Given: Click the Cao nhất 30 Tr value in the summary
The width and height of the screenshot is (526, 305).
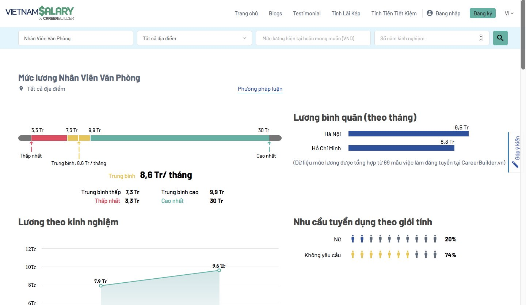Looking at the screenshot, I should pos(216,201).
